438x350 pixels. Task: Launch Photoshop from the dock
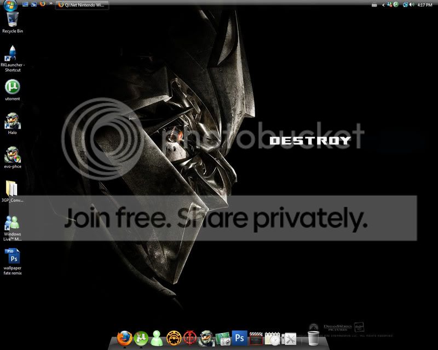click(x=240, y=337)
